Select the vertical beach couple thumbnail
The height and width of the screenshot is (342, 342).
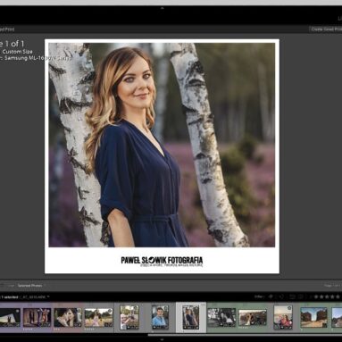click(x=283, y=317)
